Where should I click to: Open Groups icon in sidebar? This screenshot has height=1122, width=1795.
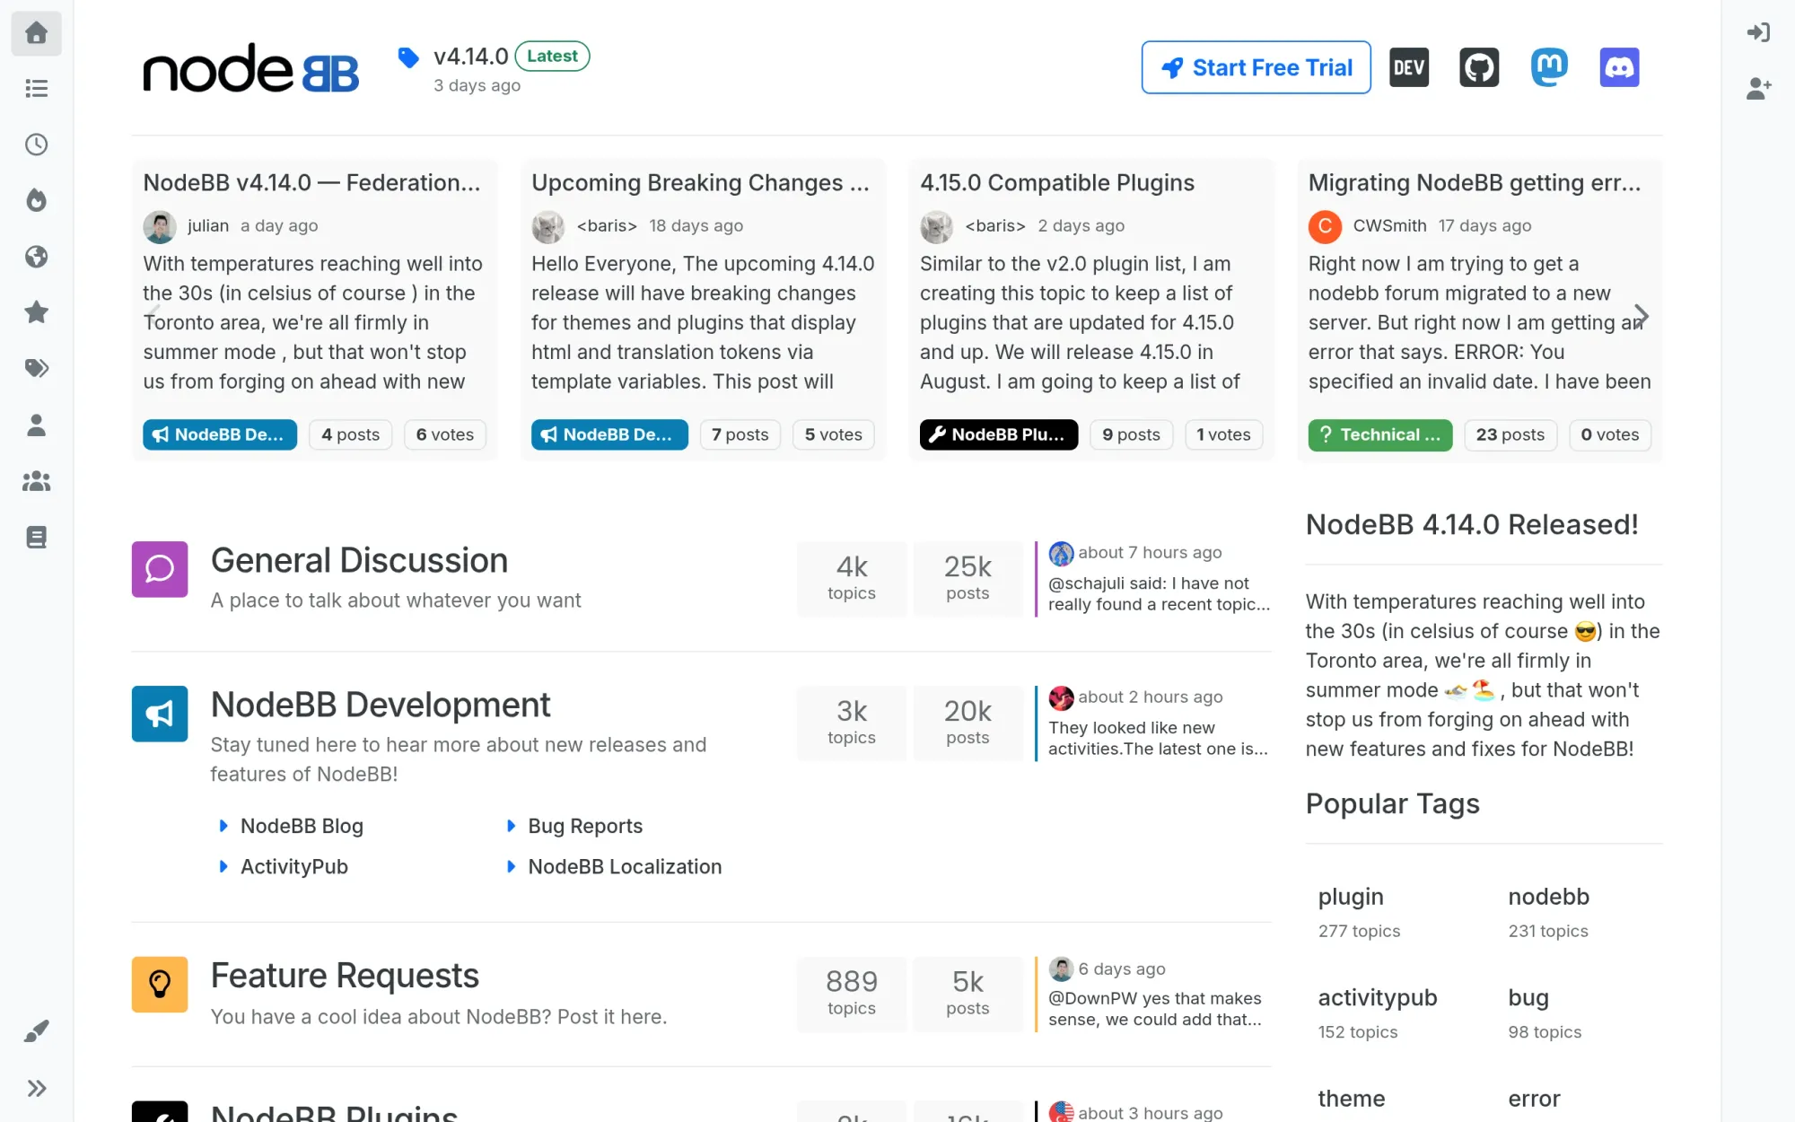36,481
